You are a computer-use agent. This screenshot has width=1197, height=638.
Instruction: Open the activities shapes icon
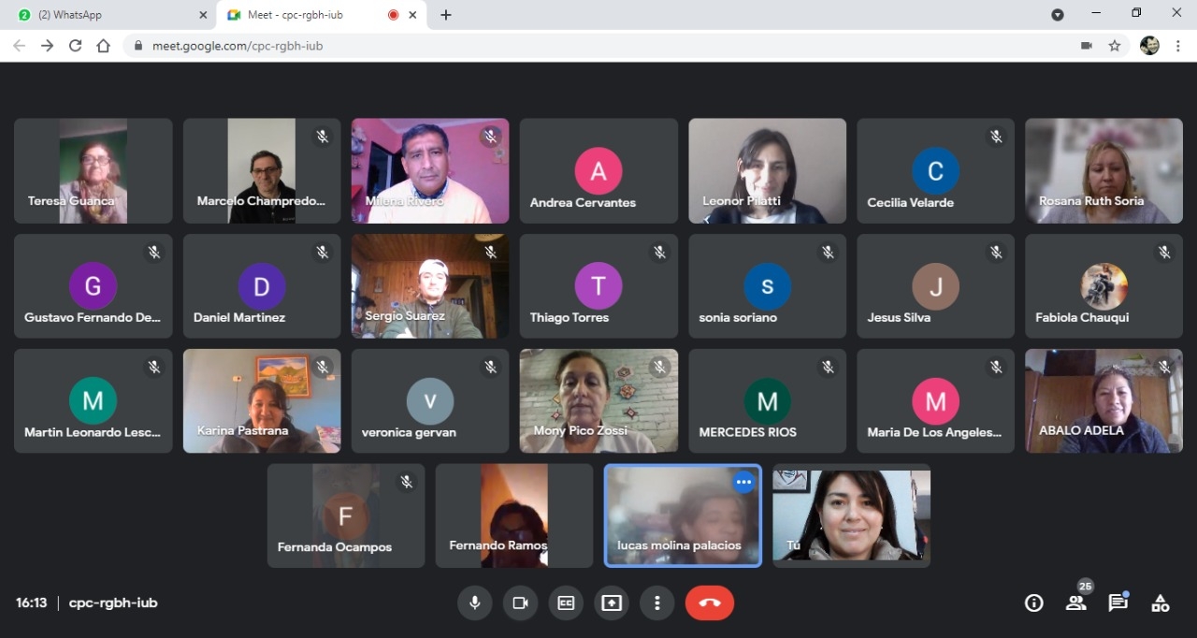click(1161, 603)
